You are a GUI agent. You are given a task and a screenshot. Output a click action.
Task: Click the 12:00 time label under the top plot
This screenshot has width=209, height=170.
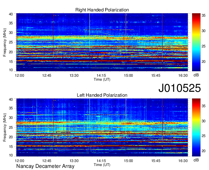click(19, 75)
